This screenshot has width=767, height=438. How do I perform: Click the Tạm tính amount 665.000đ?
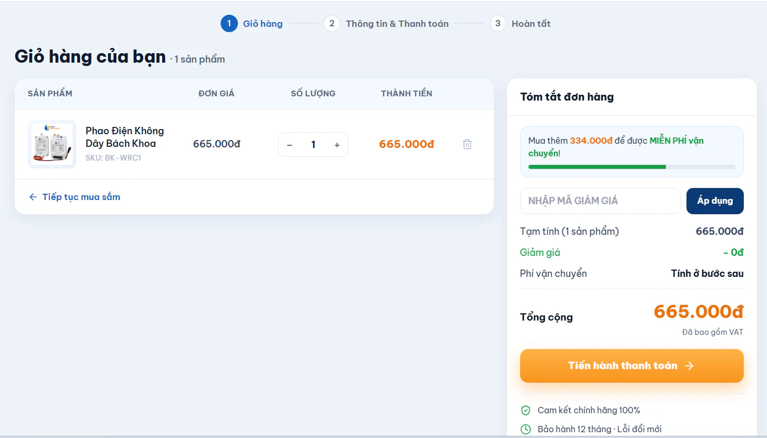[720, 232]
